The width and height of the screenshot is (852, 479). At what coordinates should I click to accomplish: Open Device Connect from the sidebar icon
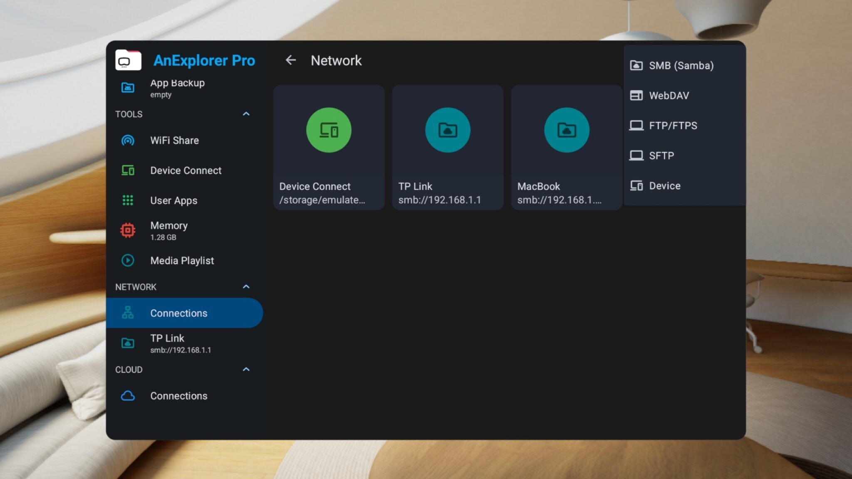tap(127, 170)
